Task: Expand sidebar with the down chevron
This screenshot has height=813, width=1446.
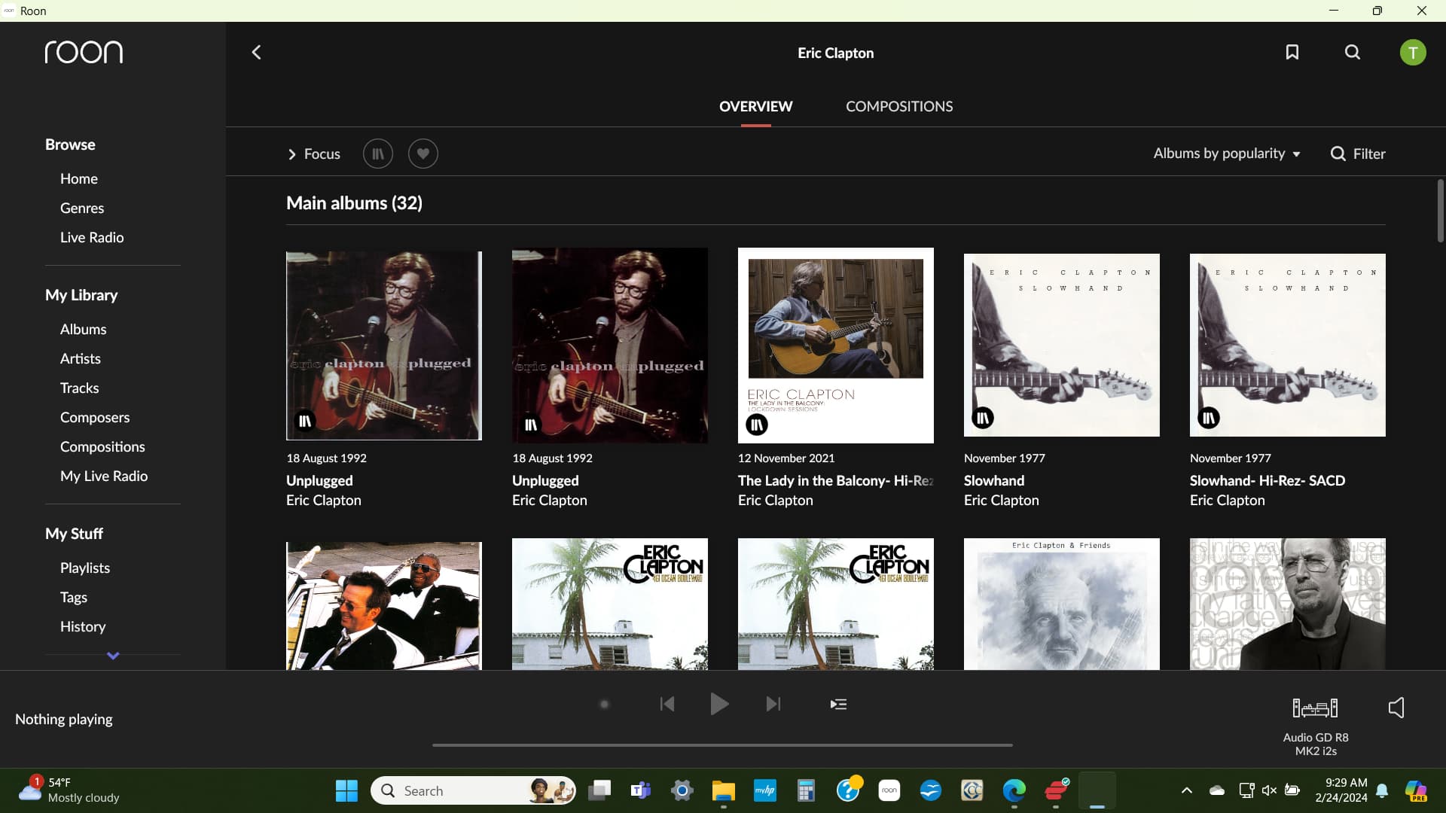Action: 113,656
